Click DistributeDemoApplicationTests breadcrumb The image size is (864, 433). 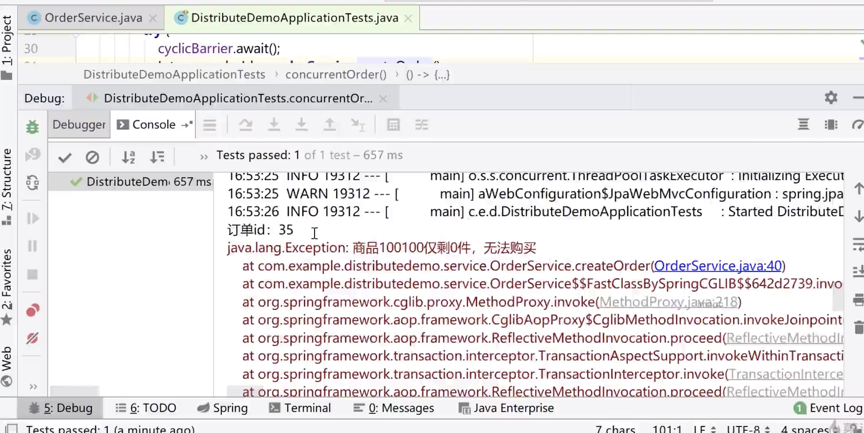(174, 75)
